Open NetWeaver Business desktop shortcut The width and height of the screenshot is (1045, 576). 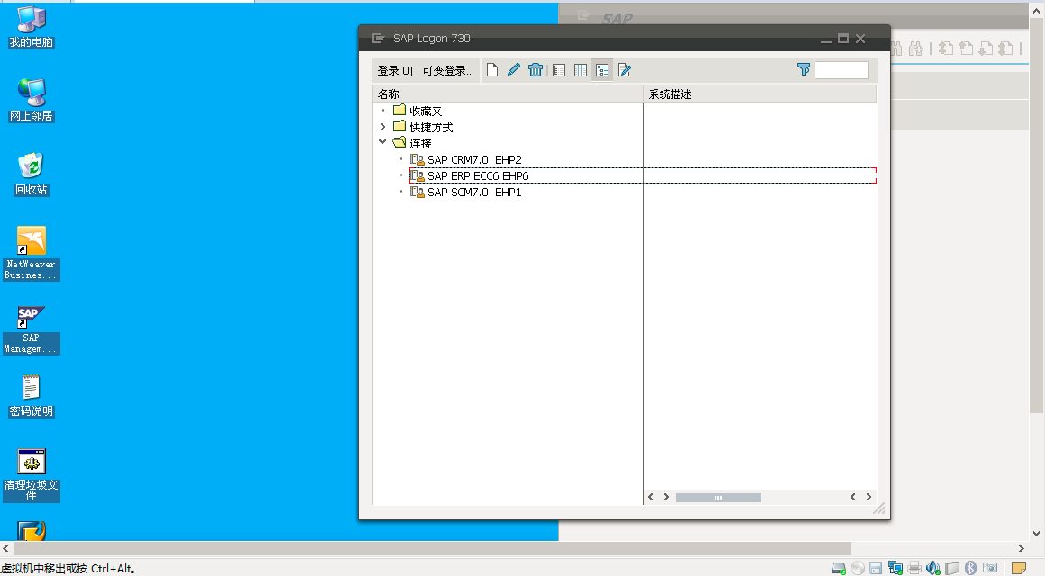pos(32,253)
